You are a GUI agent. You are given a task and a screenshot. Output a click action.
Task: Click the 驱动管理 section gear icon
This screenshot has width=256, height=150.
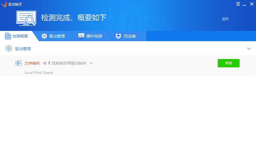(x=9, y=48)
